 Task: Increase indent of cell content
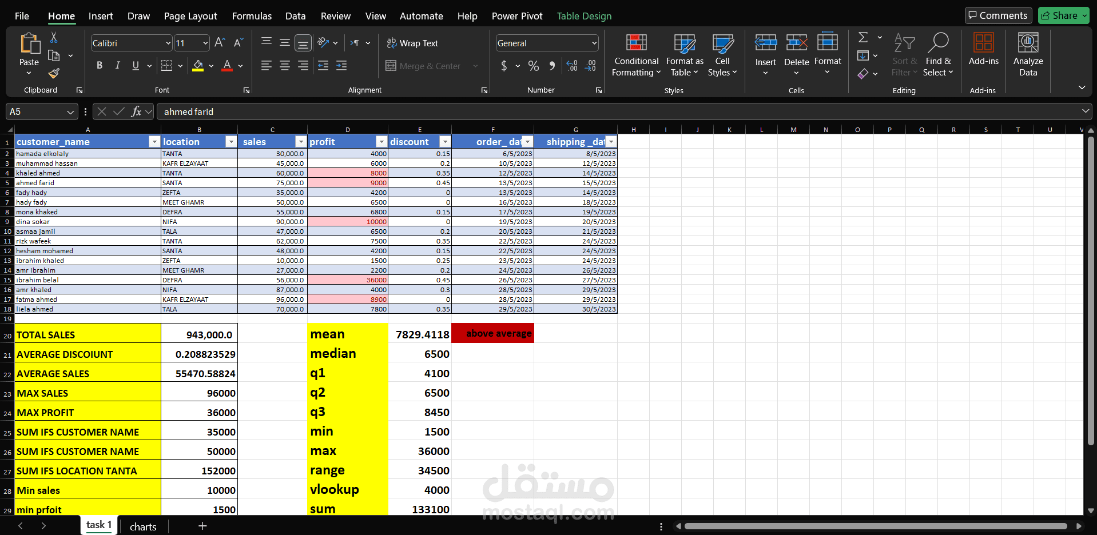tap(341, 66)
